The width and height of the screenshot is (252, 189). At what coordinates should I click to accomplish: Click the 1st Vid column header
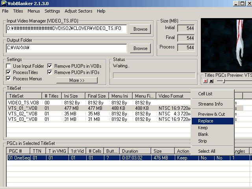point(77,151)
